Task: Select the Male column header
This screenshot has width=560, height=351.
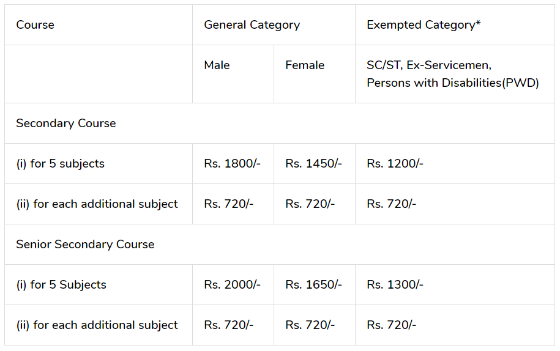Action: [x=233, y=74]
